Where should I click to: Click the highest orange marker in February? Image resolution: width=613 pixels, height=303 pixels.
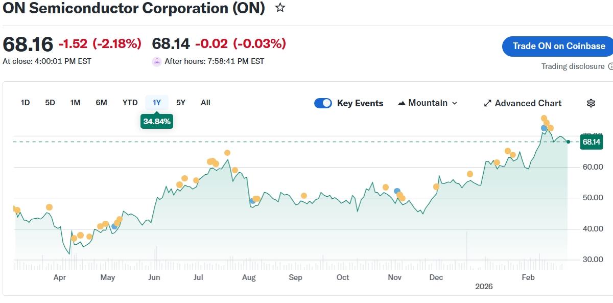544,118
